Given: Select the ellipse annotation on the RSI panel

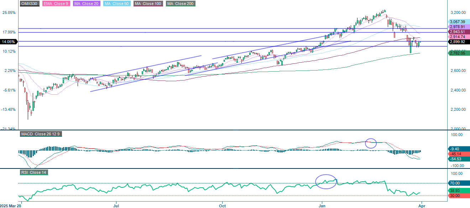Looking at the screenshot, I should click(326, 182).
